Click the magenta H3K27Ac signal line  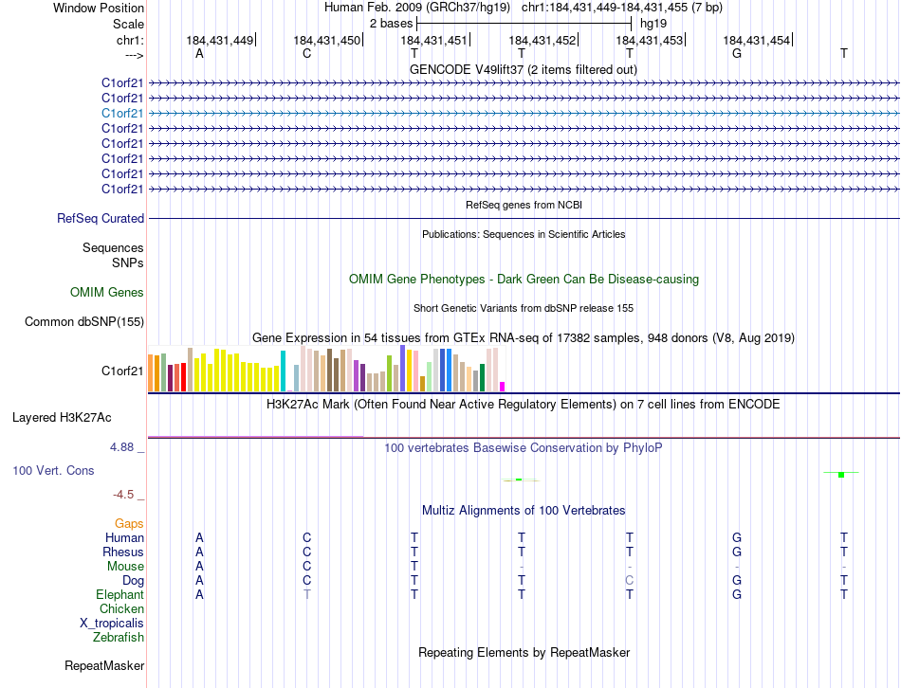click(x=256, y=437)
